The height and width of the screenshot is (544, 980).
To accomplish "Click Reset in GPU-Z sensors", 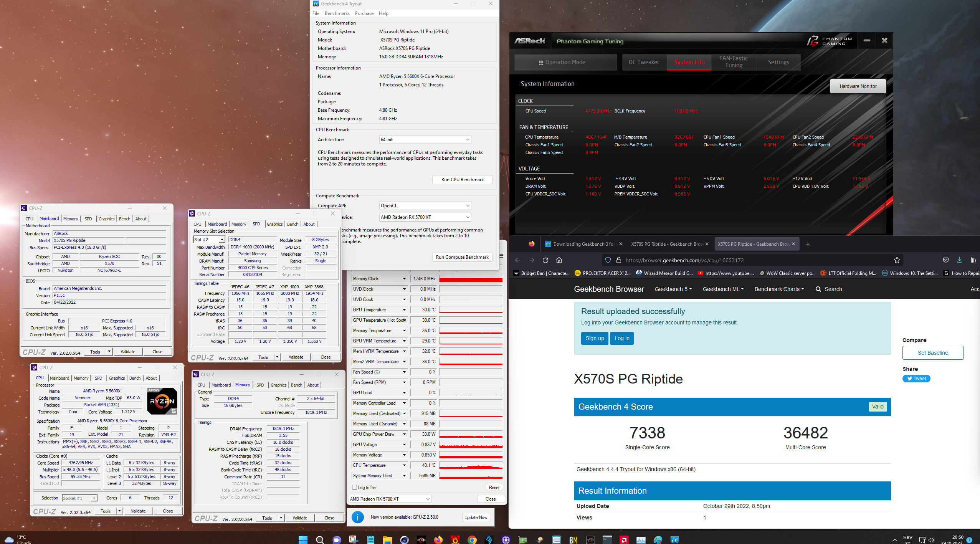I will click(494, 488).
